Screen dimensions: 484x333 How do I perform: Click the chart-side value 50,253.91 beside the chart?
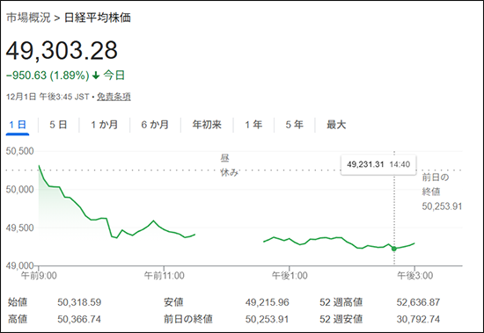coord(442,206)
